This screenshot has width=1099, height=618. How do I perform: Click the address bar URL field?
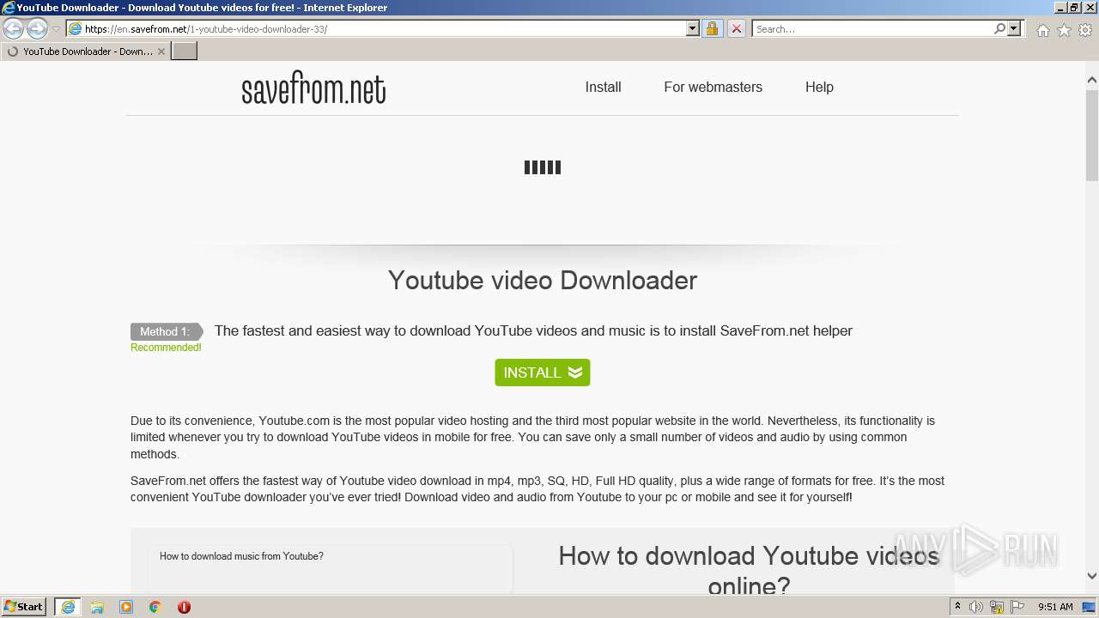click(382, 28)
